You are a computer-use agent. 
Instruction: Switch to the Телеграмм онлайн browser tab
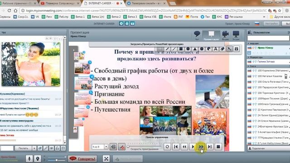(146, 3)
